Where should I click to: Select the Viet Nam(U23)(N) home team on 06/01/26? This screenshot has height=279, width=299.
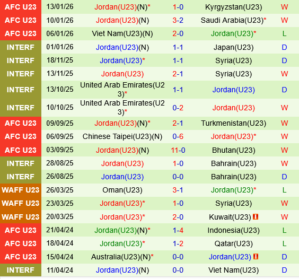122,33
